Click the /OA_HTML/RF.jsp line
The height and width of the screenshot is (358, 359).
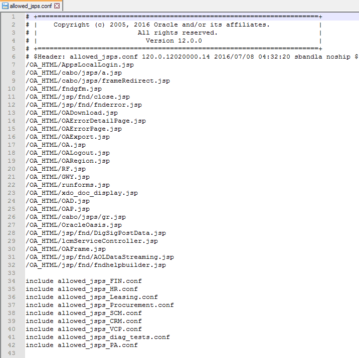[56, 169]
